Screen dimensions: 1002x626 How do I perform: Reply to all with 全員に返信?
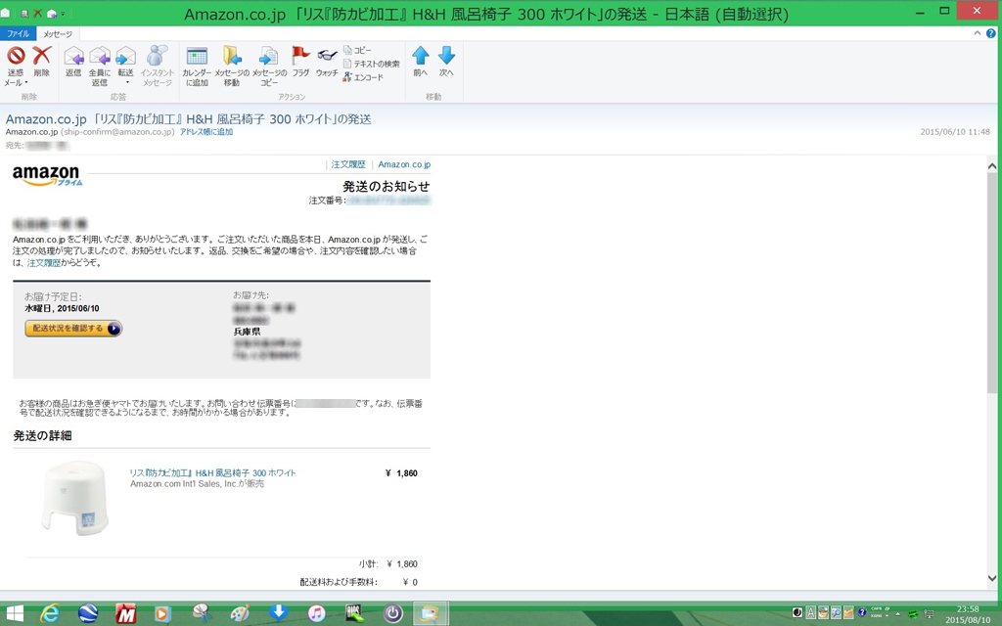pos(100,66)
